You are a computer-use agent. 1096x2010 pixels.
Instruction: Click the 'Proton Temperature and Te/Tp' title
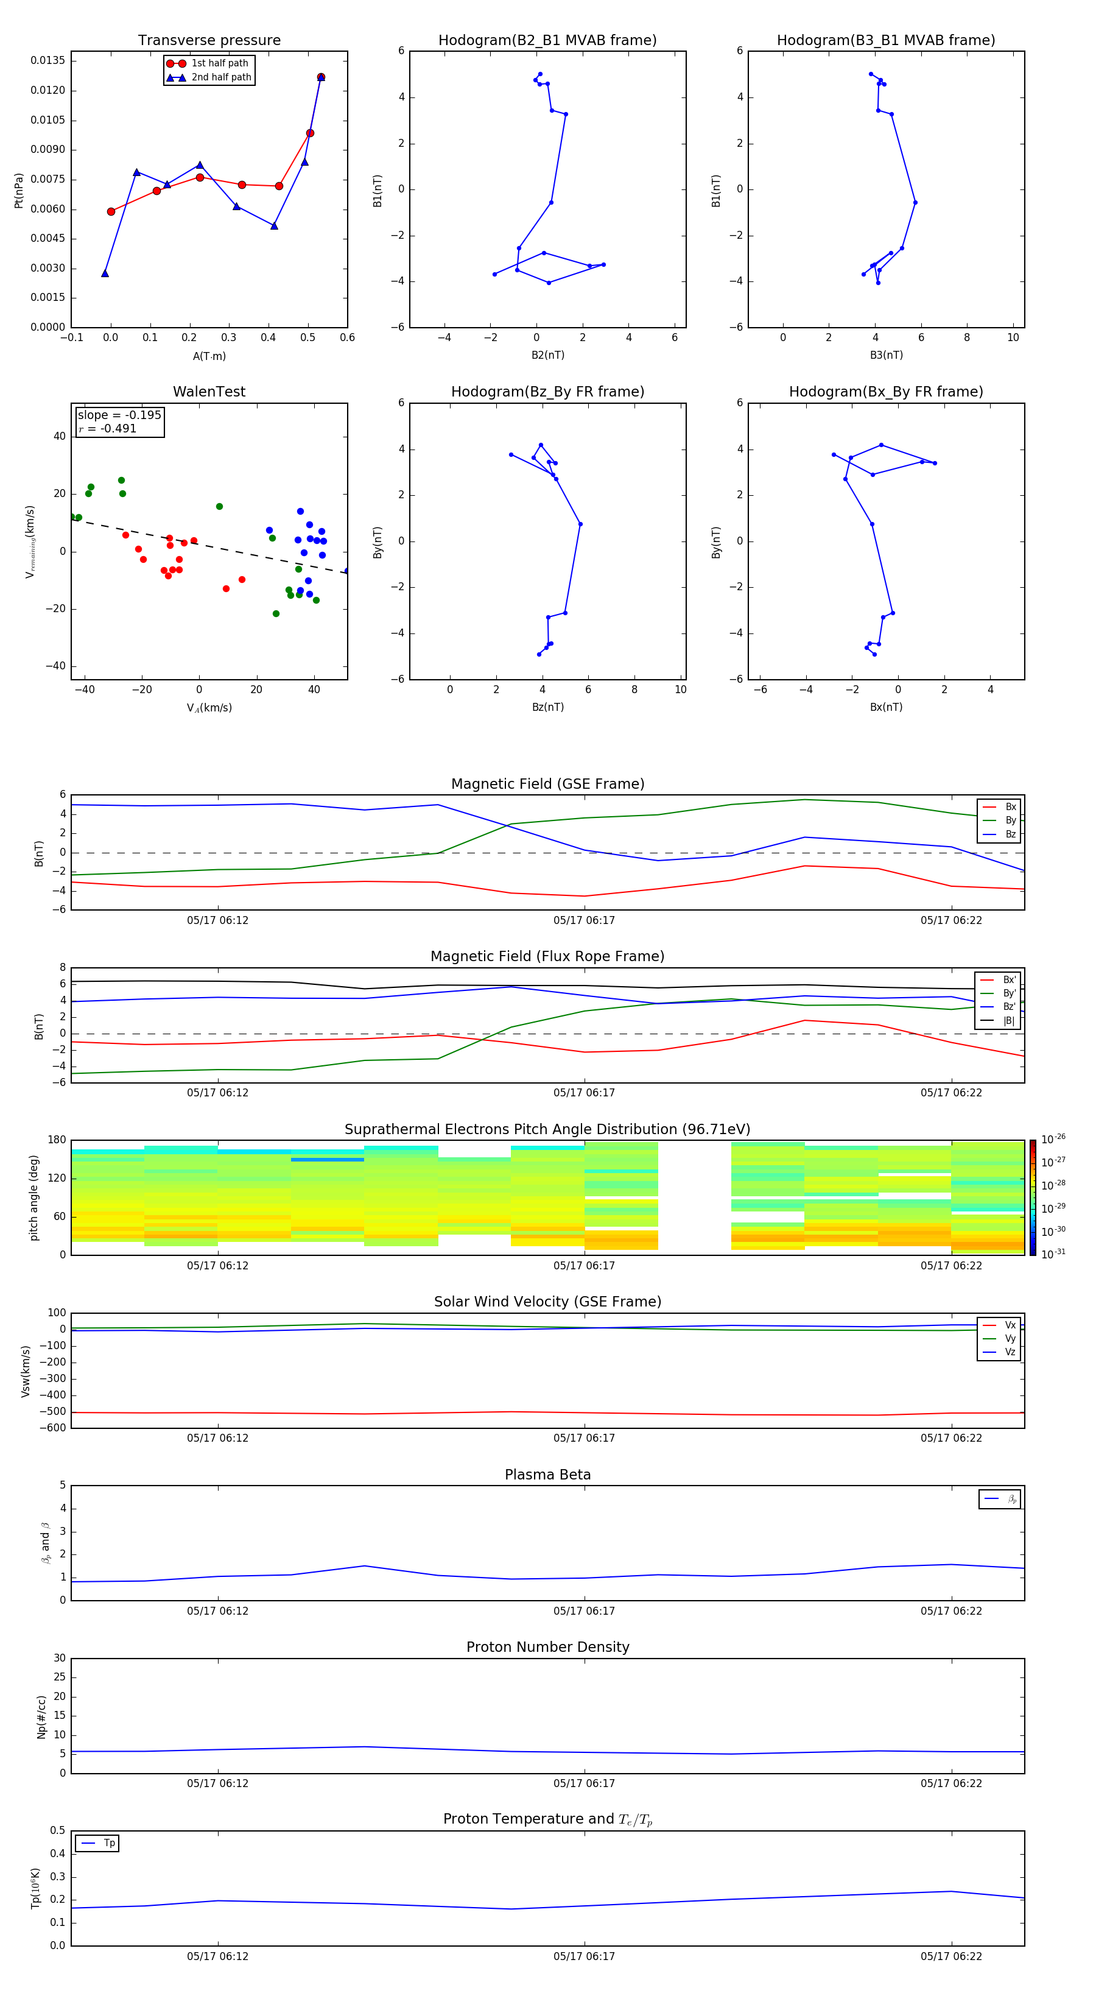[x=547, y=1819]
